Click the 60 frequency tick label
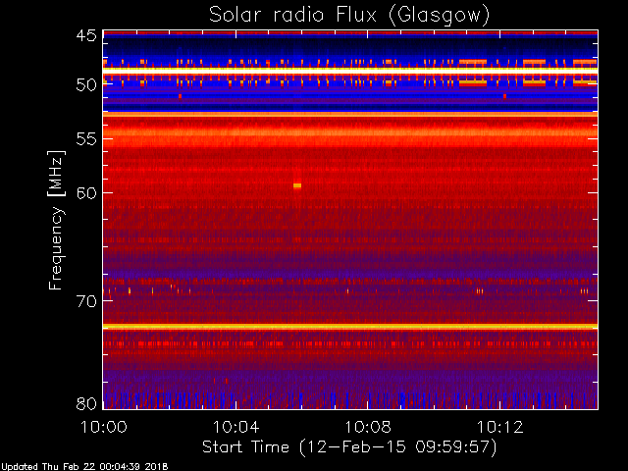The image size is (628, 471). point(86,192)
